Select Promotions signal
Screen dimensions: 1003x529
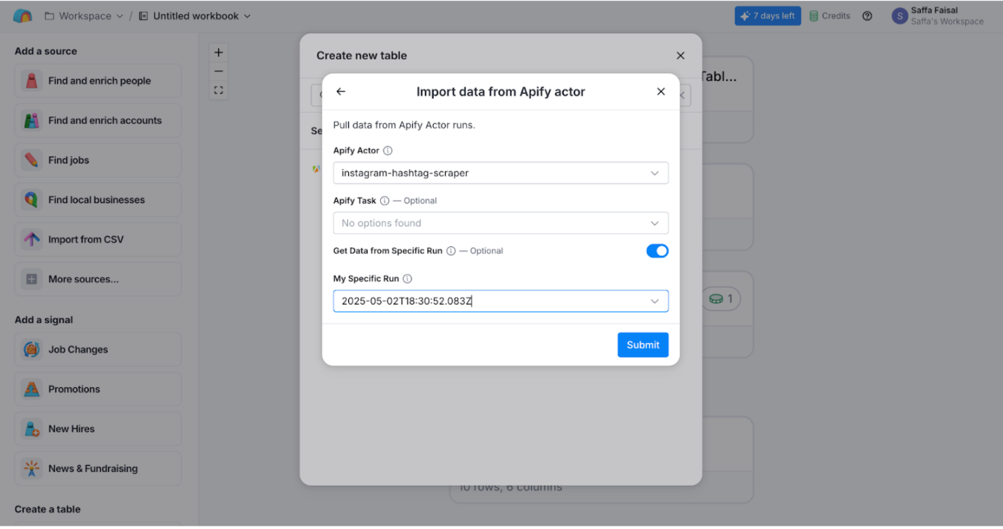pyautogui.click(x=98, y=389)
